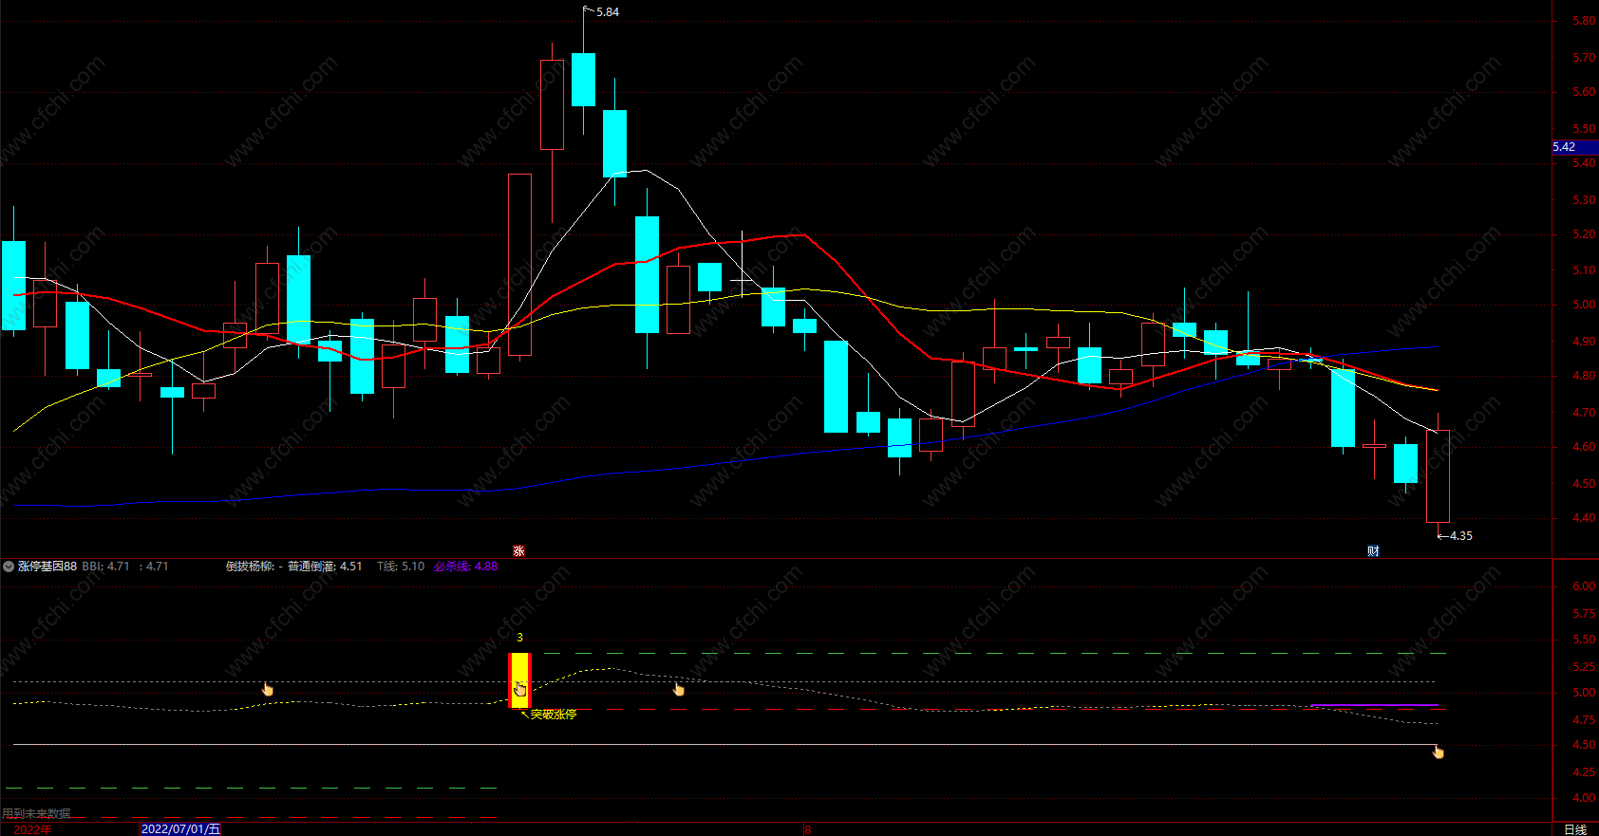This screenshot has height=836, width=1599.
Task: Click the number 3 above the yellow bar
Action: pyautogui.click(x=519, y=638)
